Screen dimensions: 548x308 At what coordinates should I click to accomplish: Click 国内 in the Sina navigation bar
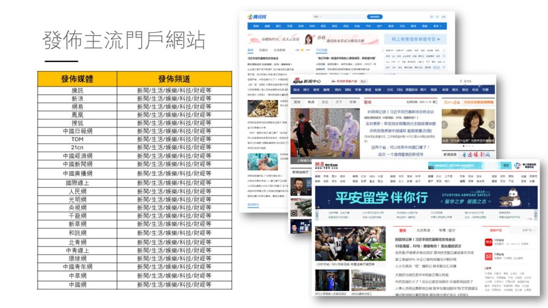(x=338, y=90)
